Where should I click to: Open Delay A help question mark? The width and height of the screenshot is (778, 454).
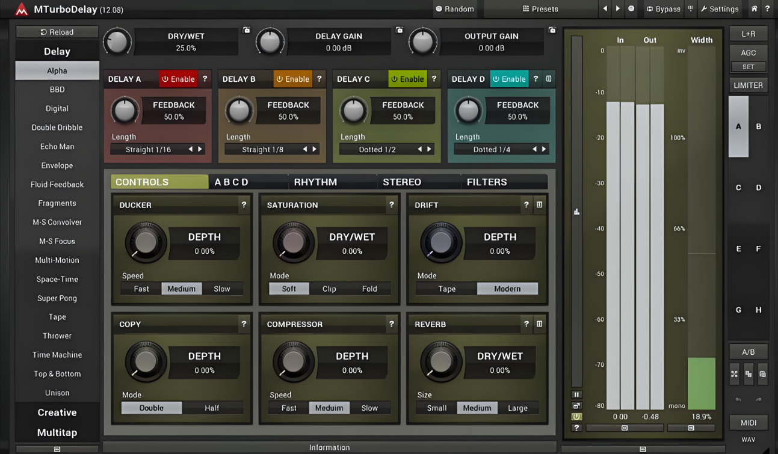pyautogui.click(x=205, y=79)
